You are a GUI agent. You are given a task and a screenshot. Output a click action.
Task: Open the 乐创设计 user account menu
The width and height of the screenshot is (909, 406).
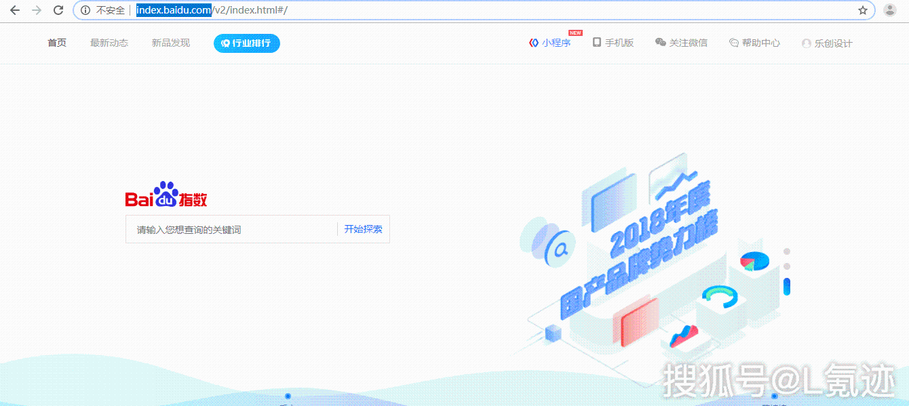point(827,43)
